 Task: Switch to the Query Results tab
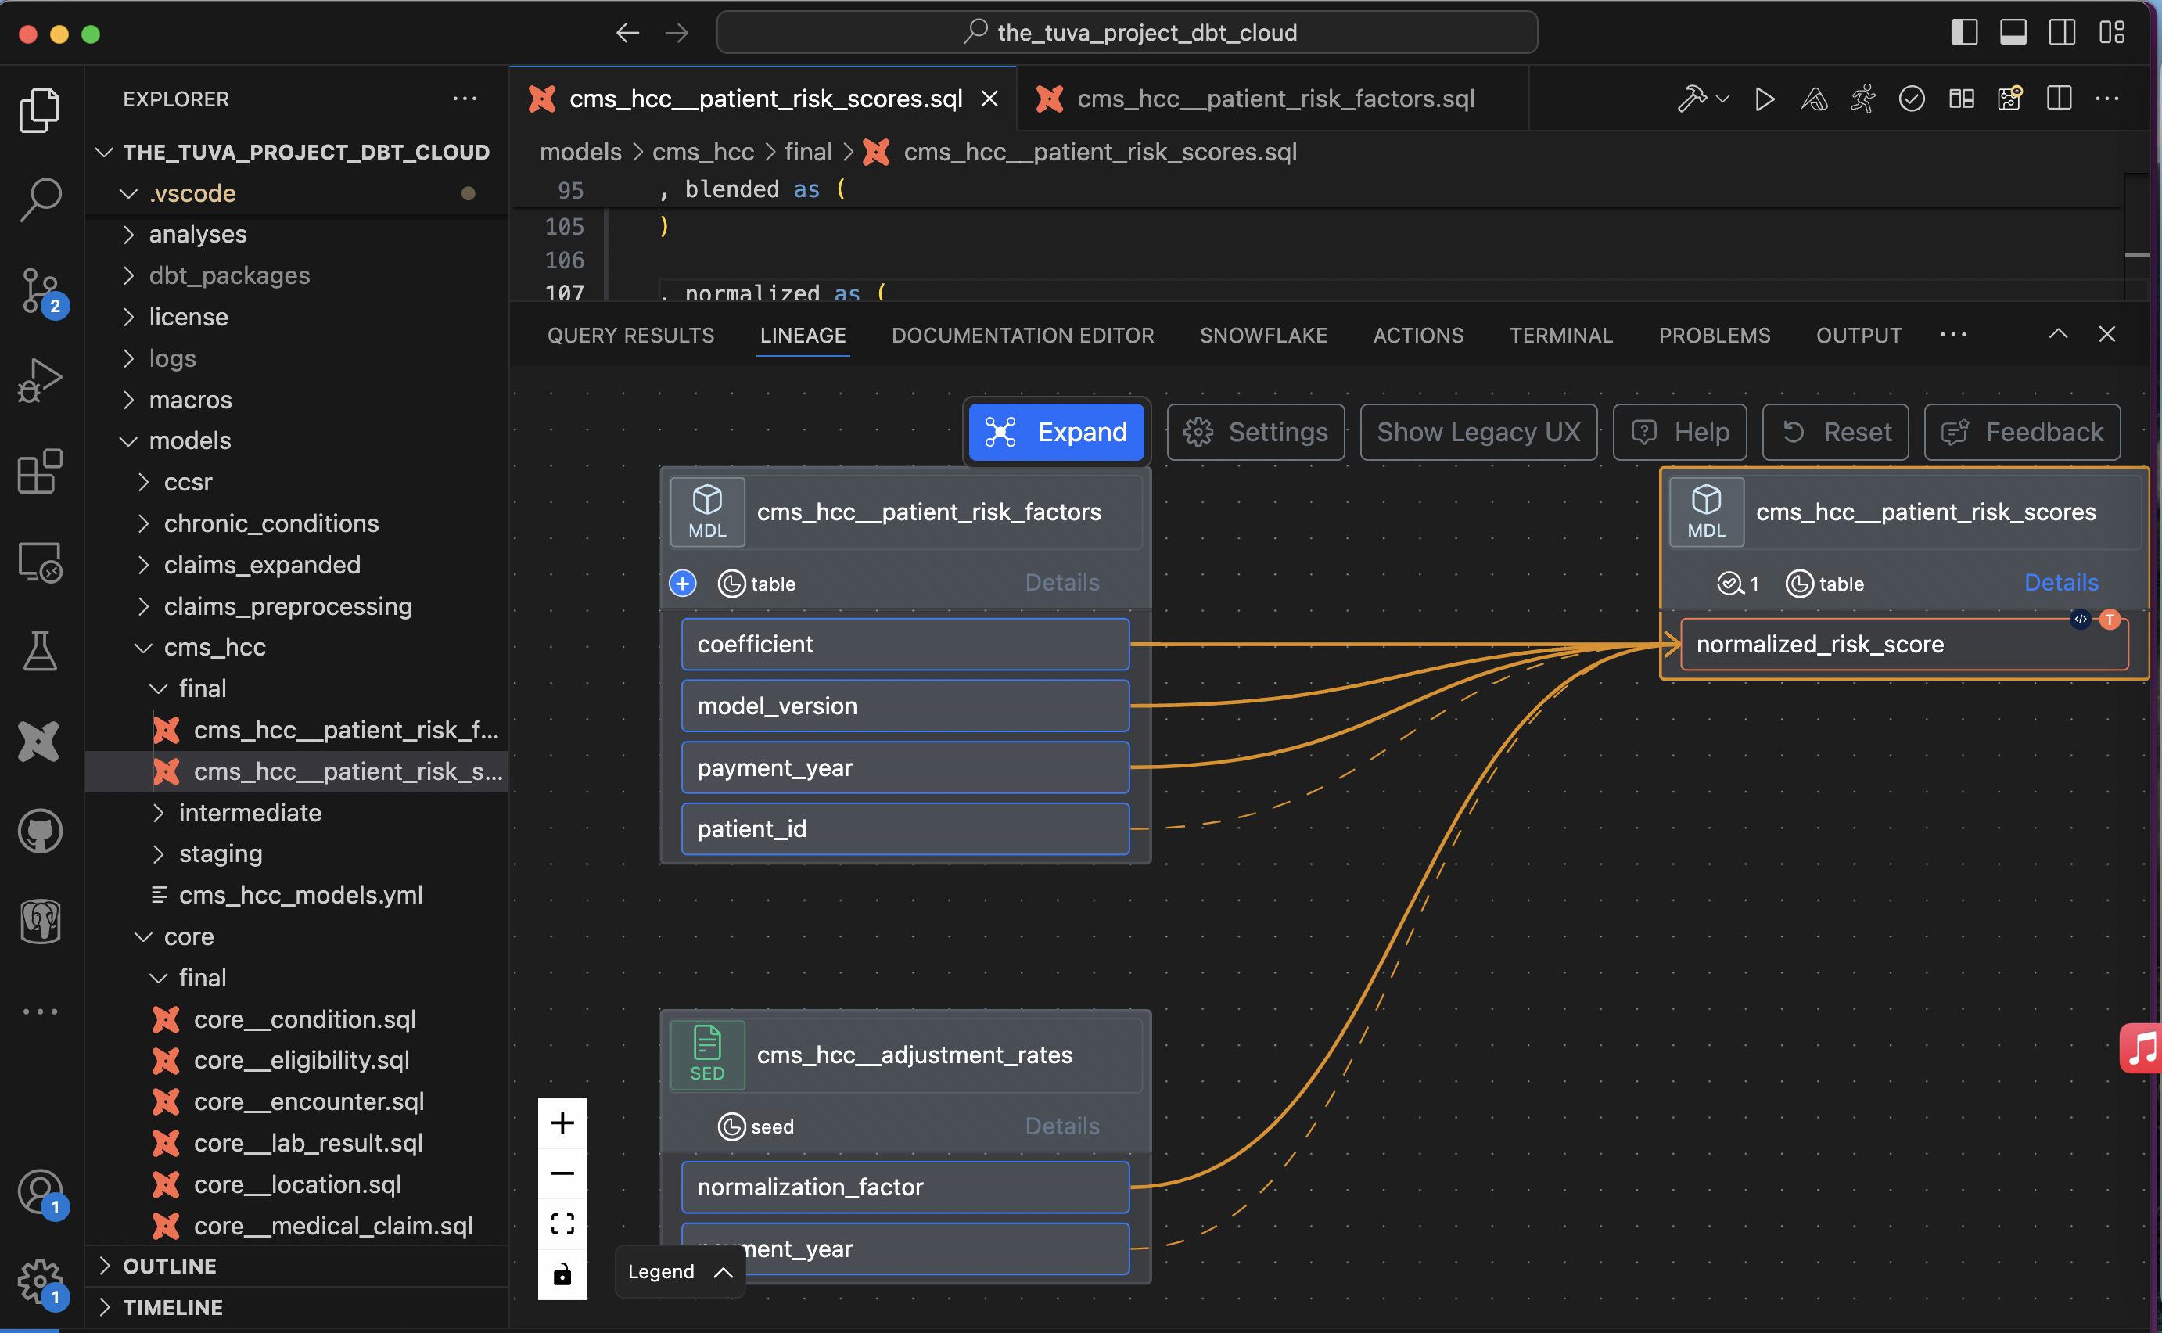point(630,335)
